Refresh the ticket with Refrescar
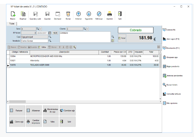194x137 pixels. pyautogui.click(x=99, y=15)
